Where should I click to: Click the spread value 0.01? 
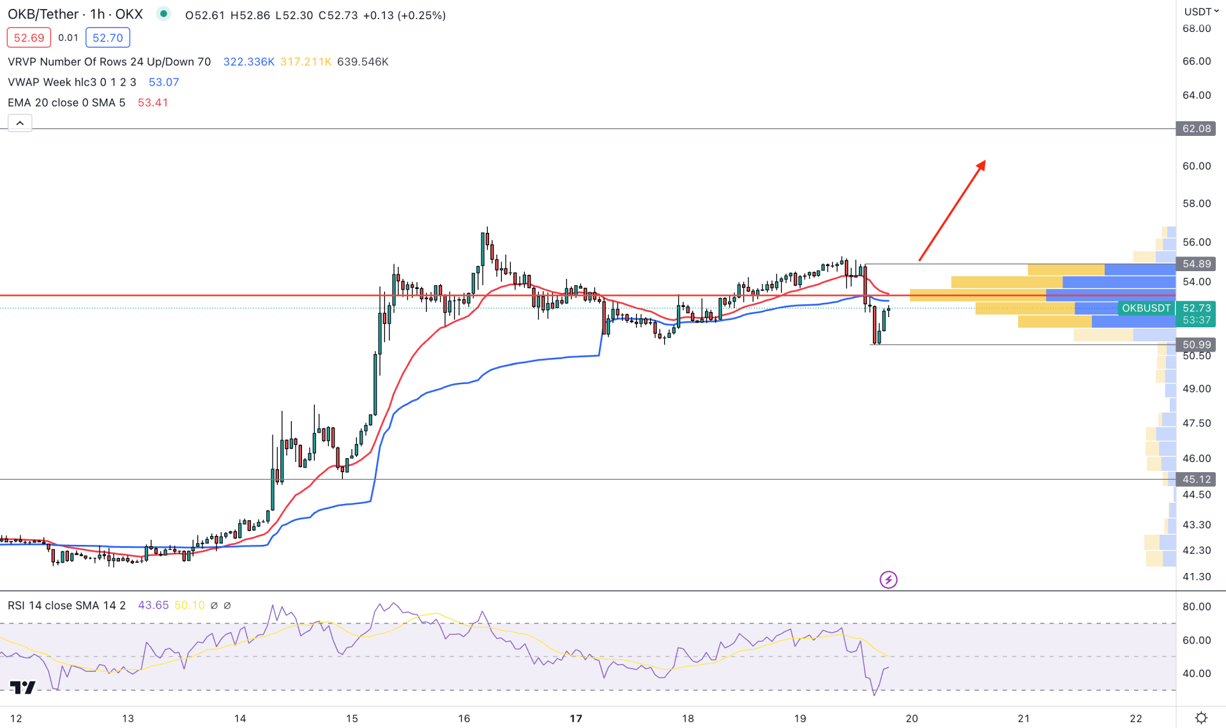pos(68,38)
